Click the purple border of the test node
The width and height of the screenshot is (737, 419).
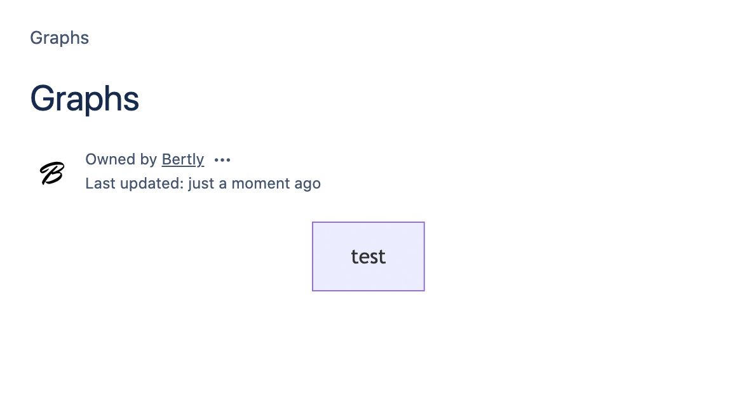313,256
